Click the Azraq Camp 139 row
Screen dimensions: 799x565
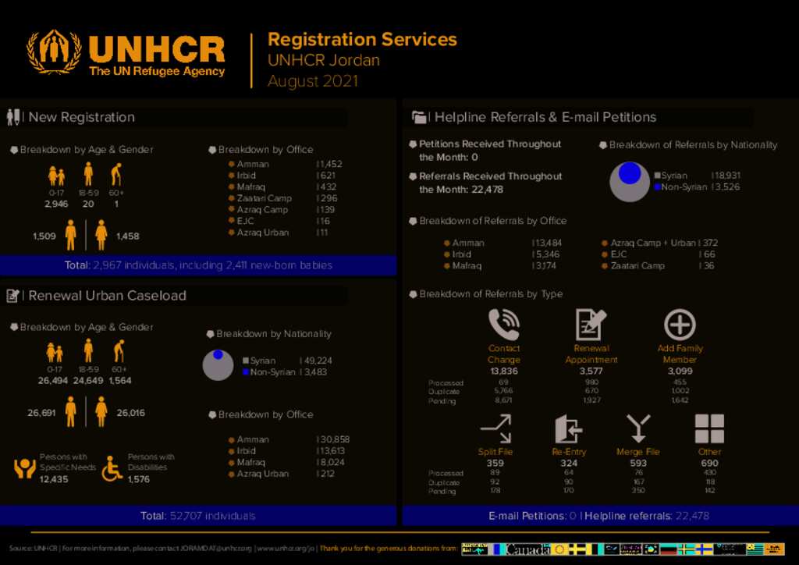(x=282, y=209)
